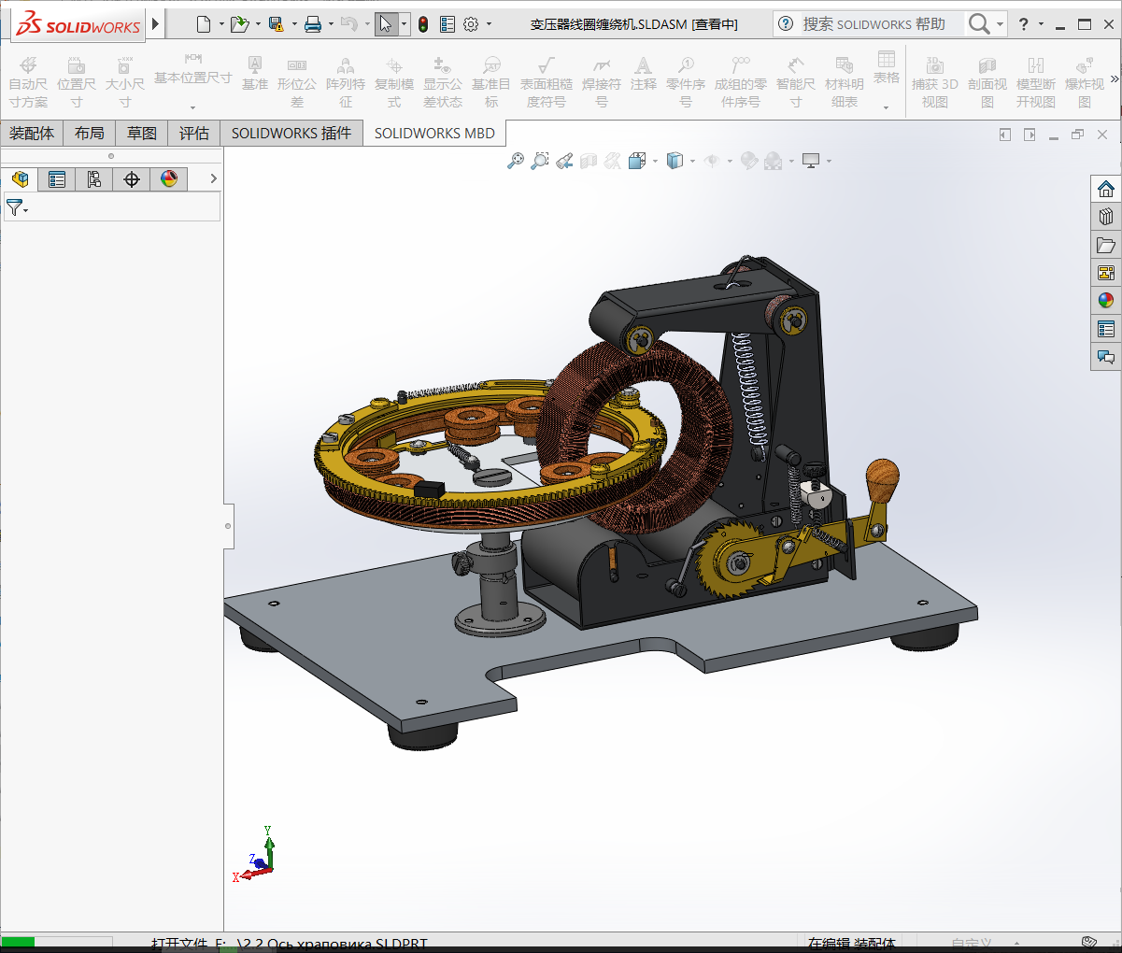Open the Design Library task pane icon
1122x953 pixels.
pyautogui.click(x=1106, y=217)
